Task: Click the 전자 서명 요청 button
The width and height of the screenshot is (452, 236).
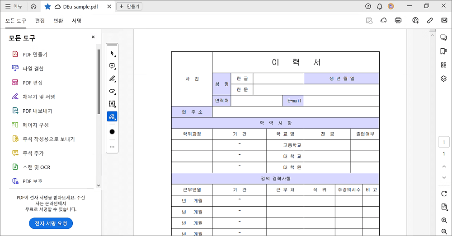Action: coord(51,223)
